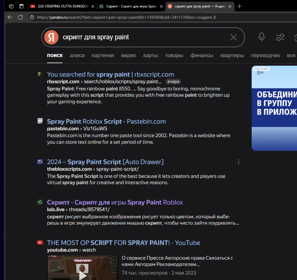This screenshot has width=297, height=280.
Task: Open the финансы tab
Action: (201, 55)
